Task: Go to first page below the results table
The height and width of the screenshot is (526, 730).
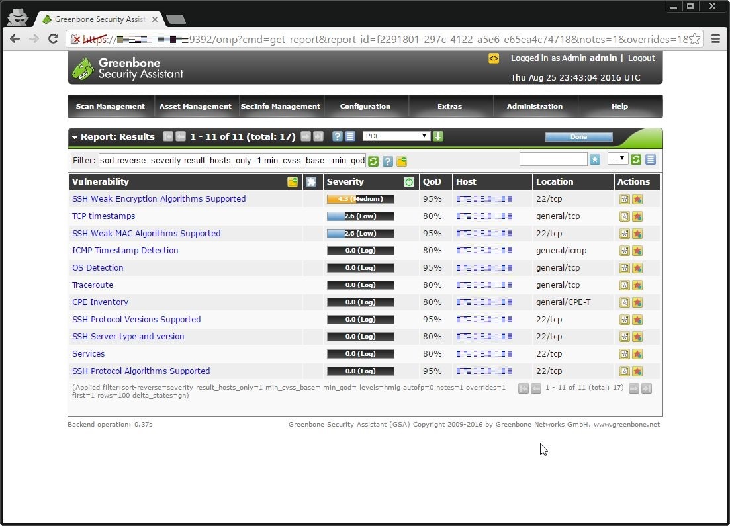Action: [524, 388]
